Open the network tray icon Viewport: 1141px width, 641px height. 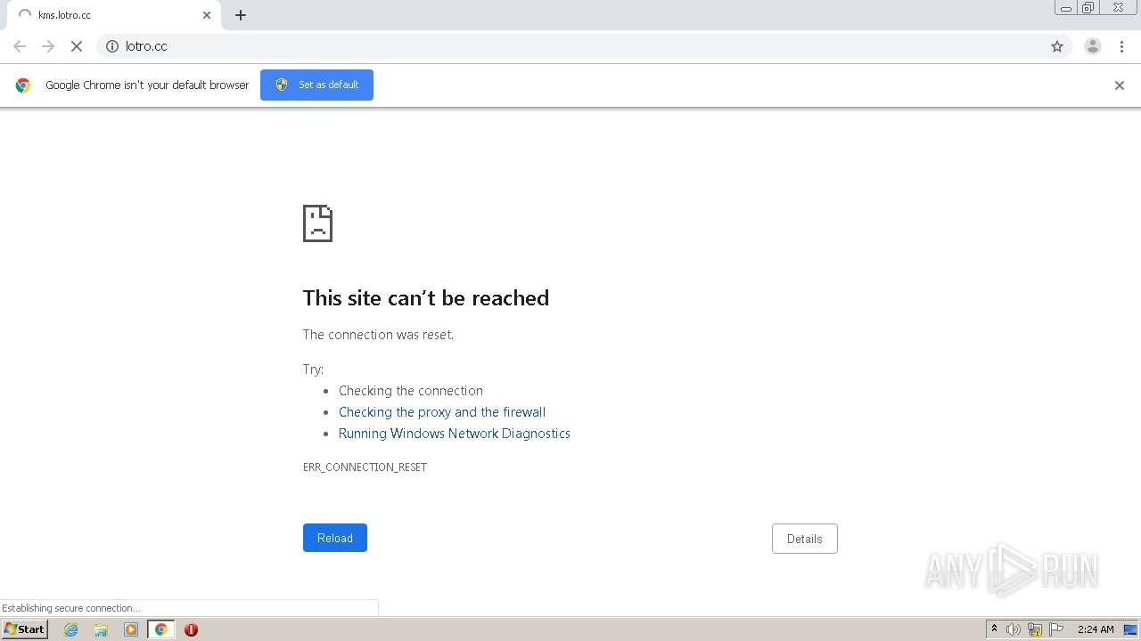pos(1035,629)
